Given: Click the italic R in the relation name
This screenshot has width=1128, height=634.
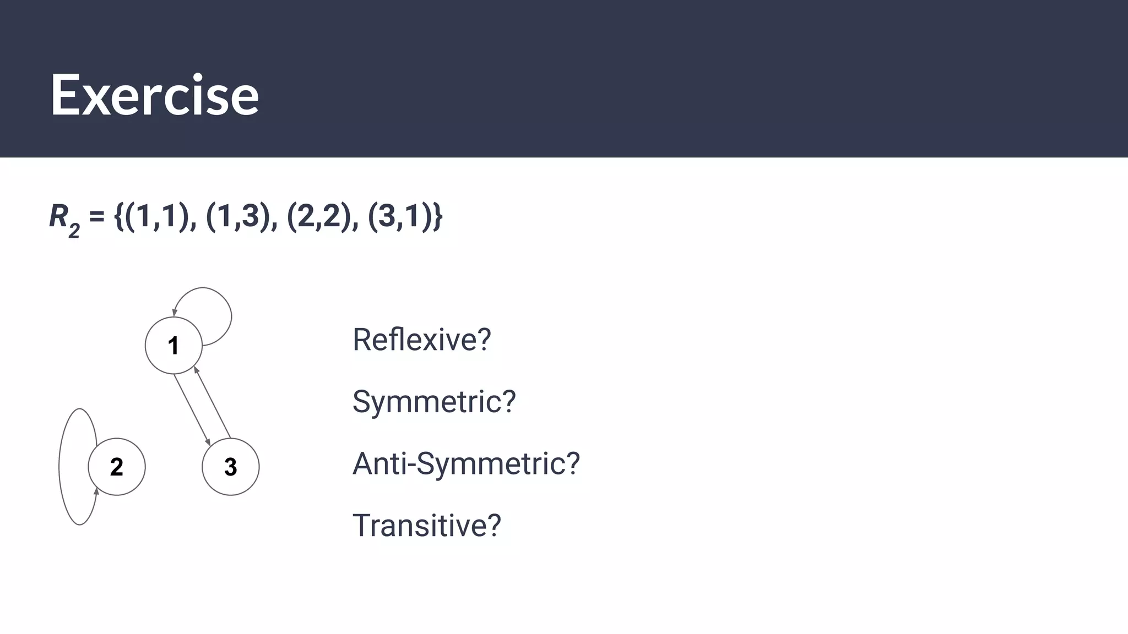Looking at the screenshot, I should pos(58,216).
